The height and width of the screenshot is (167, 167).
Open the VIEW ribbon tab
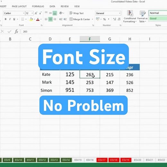coord(77,6)
